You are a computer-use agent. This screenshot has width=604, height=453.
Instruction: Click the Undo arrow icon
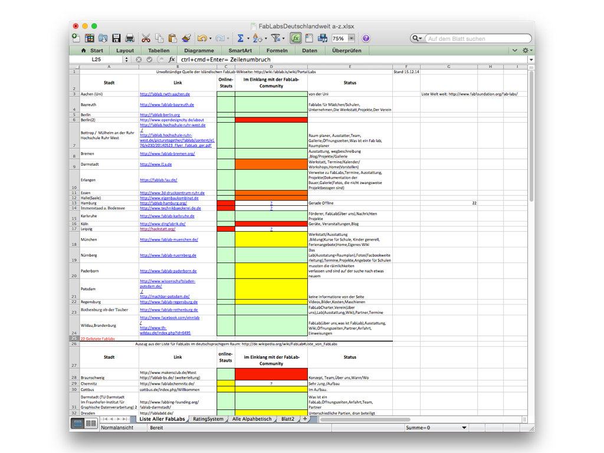tap(202, 38)
